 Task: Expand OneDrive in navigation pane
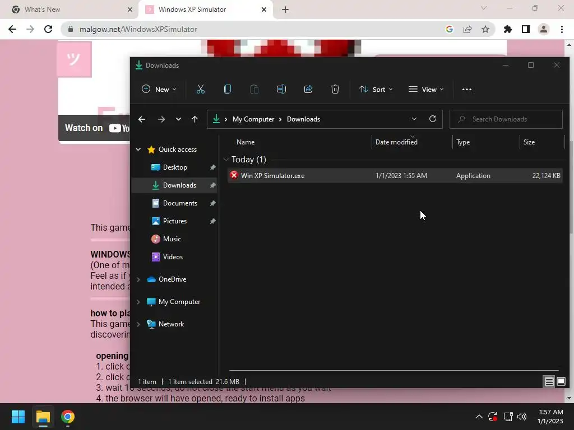coord(138,279)
